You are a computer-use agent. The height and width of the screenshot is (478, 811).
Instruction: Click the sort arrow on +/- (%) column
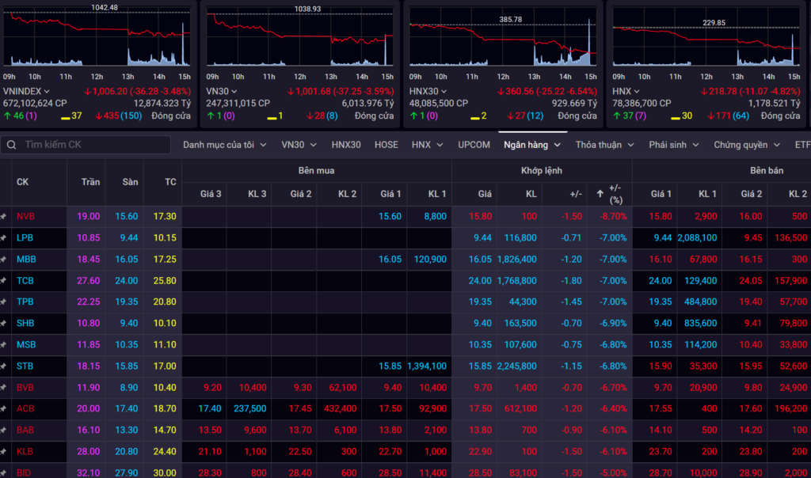[600, 193]
